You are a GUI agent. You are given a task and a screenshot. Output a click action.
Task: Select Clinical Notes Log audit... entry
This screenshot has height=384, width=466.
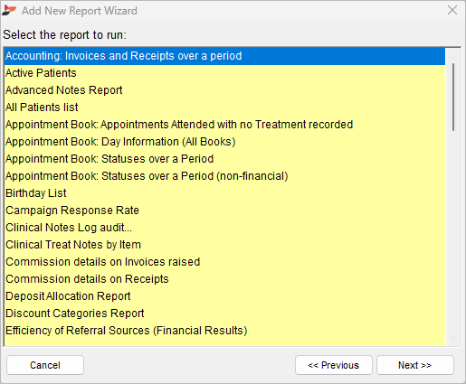click(x=224, y=228)
